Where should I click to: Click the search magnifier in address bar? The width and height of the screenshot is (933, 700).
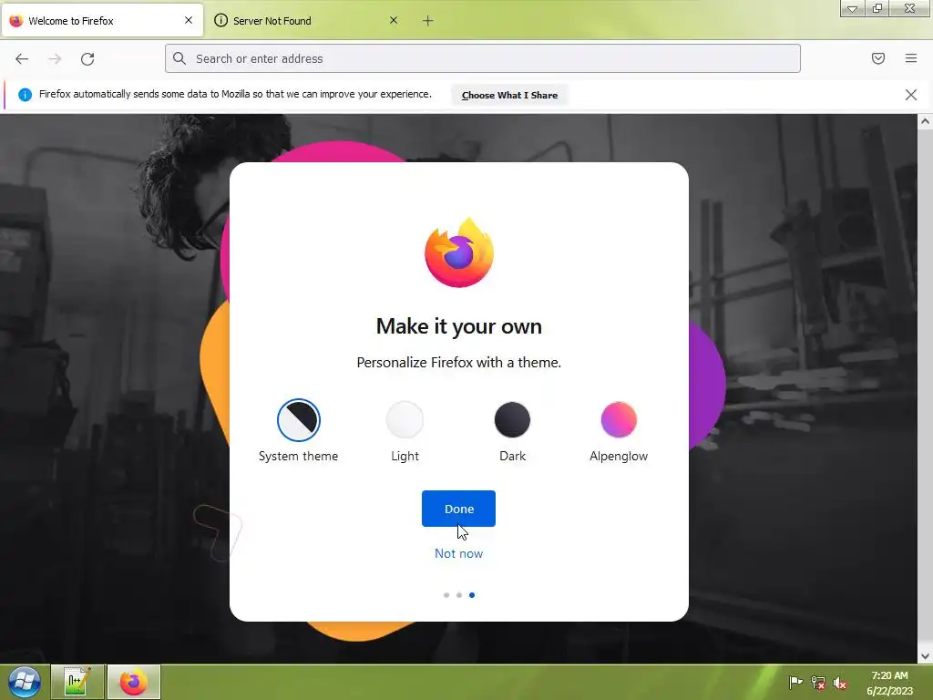tap(179, 58)
